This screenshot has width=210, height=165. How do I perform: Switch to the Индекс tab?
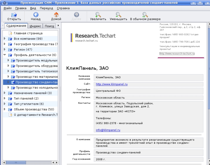pyautogui.click(x=35, y=26)
